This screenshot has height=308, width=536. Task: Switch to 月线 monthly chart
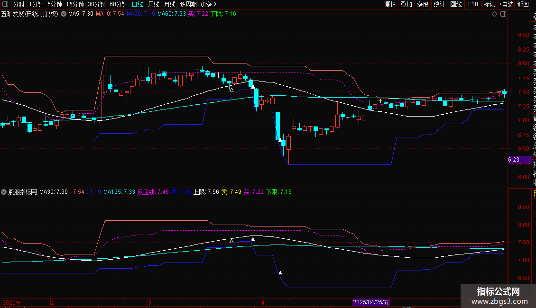click(x=169, y=4)
